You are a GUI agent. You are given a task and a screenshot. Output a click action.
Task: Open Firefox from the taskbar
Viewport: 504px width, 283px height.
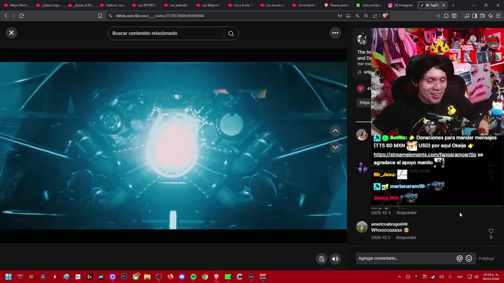tap(170, 277)
